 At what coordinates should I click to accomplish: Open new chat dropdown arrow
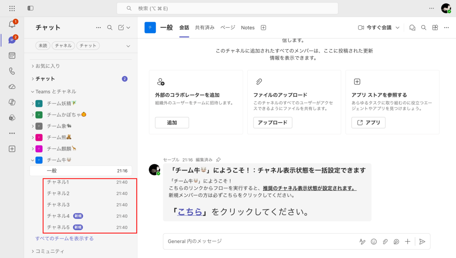128,28
